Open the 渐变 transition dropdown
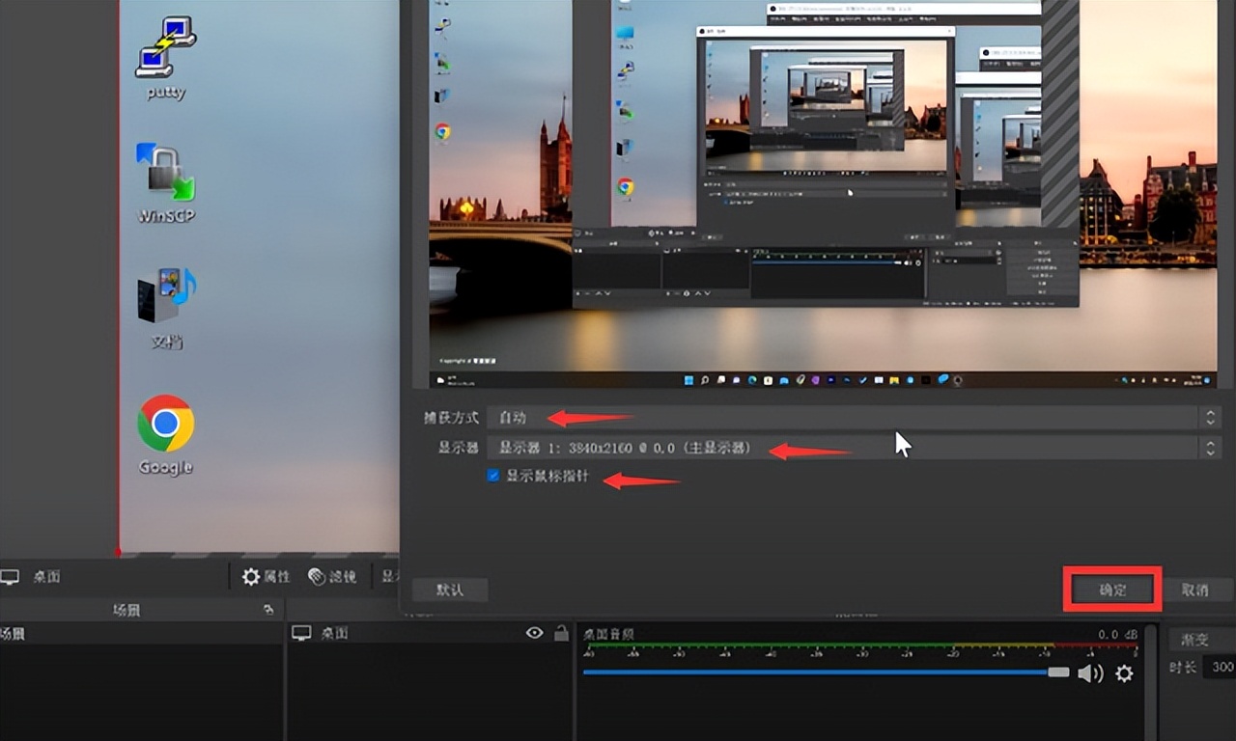The image size is (1236, 741). pyautogui.click(x=1200, y=640)
